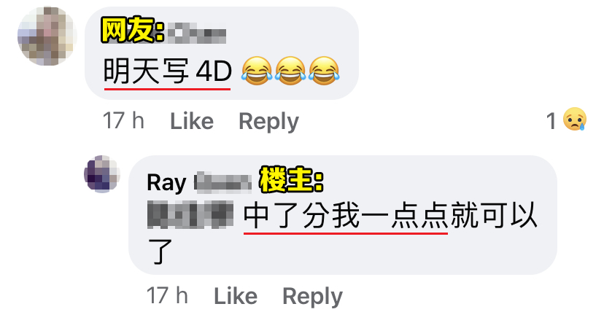Open the top commenter's pixelated profile picture
The image size is (604, 312).
[47, 36]
